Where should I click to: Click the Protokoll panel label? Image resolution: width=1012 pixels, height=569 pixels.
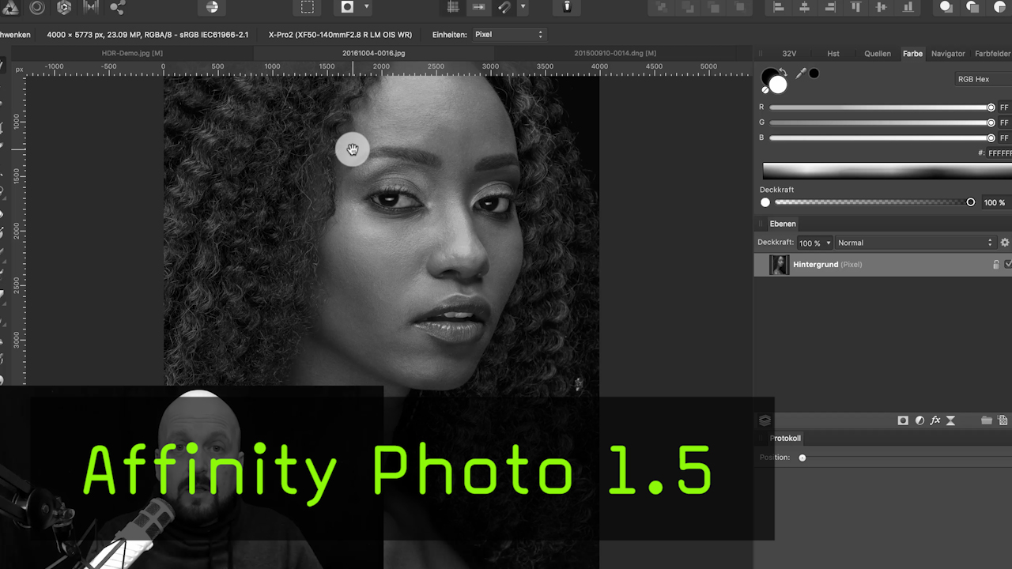tap(785, 438)
